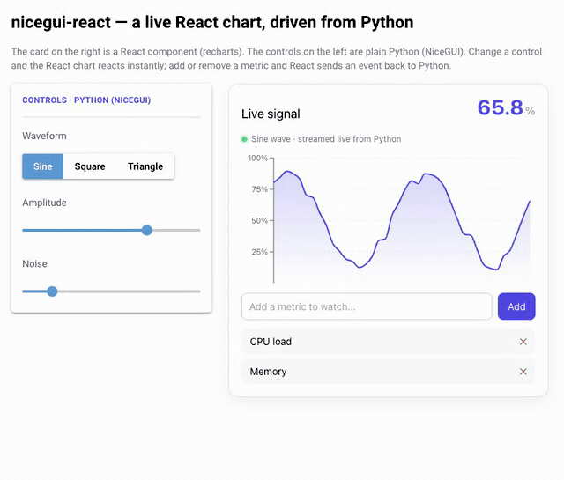Select the Sine waveform option
Screen dimensions: 564x480
pyautogui.click(x=43, y=166)
